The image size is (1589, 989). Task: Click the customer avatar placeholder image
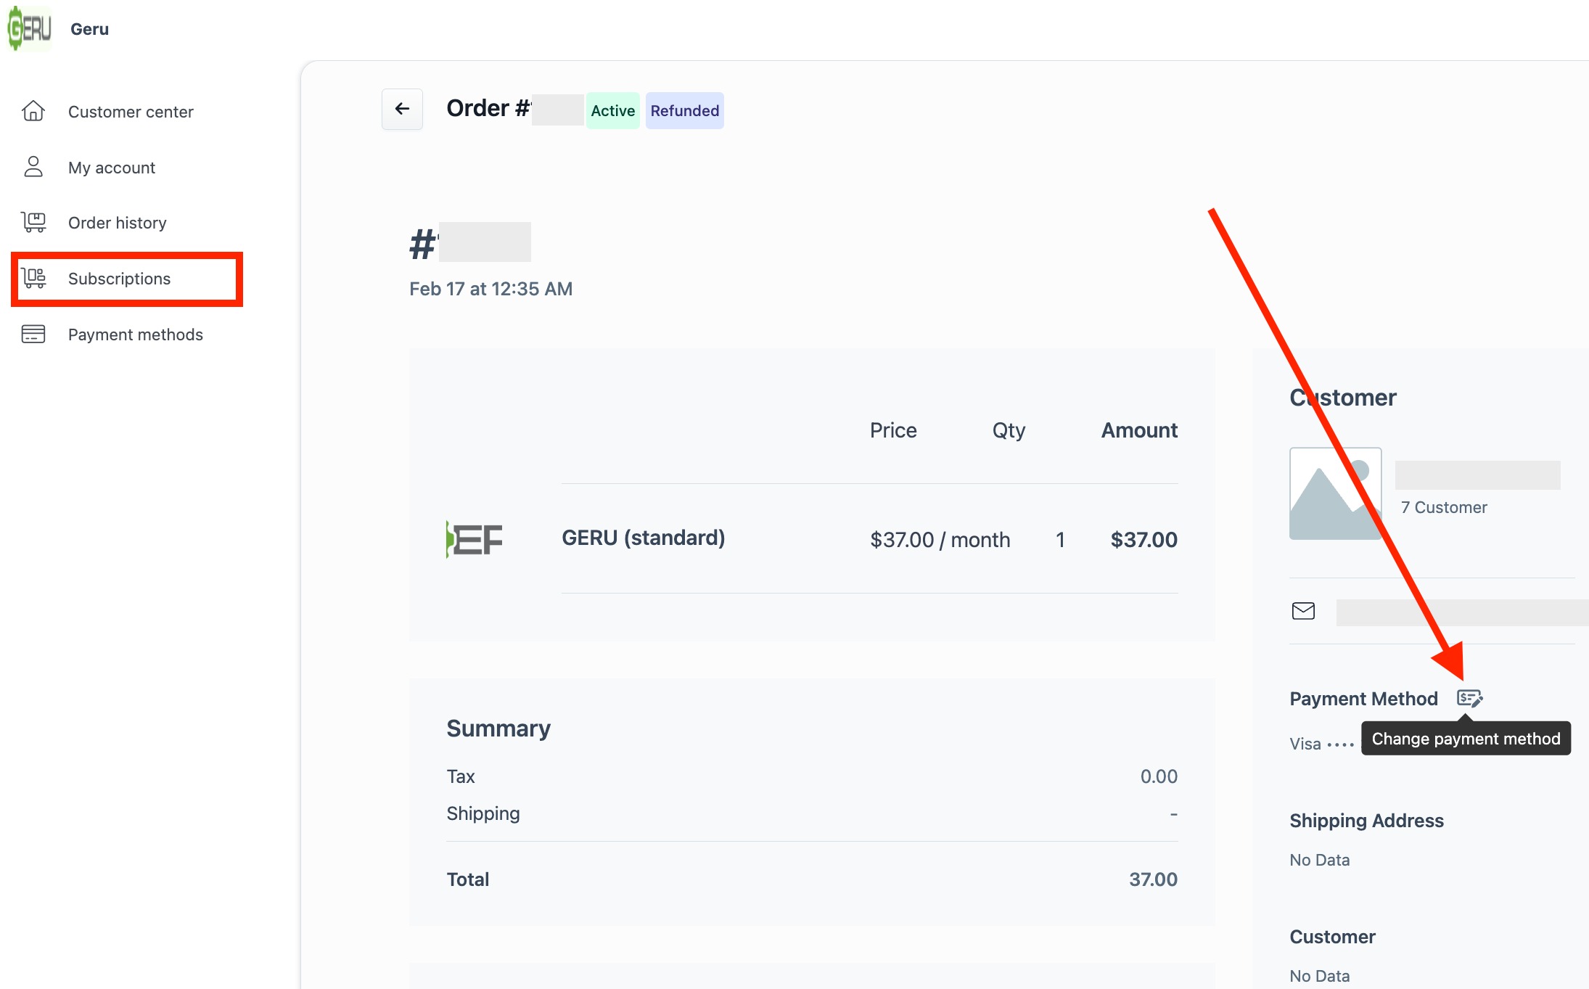tap(1335, 493)
